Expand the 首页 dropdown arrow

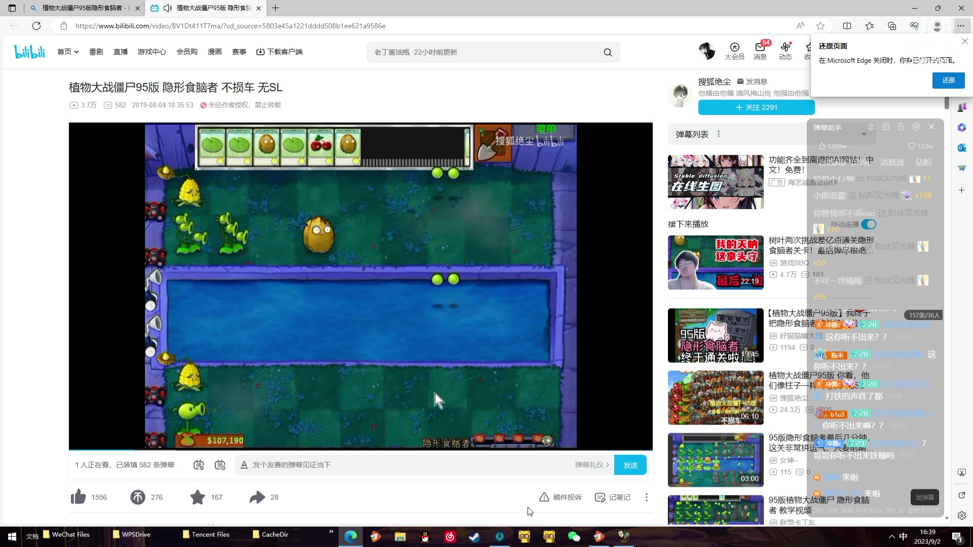(x=77, y=52)
